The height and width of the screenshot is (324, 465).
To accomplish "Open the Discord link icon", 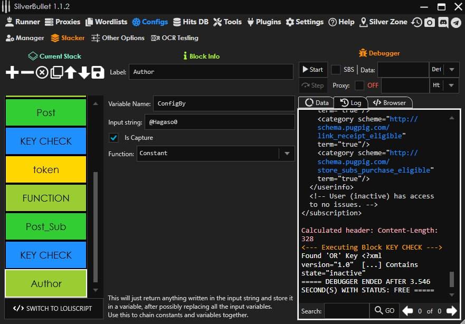I will point(443,22).
